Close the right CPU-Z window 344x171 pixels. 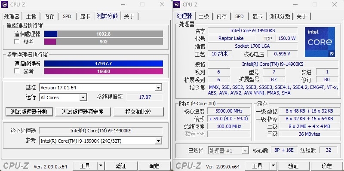(x=335, y=4)
